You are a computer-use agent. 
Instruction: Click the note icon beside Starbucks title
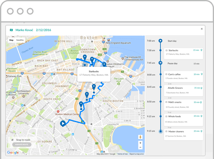coord(167,50)
